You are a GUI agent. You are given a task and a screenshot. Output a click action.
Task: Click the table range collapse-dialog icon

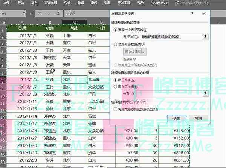tap(205, 37)
